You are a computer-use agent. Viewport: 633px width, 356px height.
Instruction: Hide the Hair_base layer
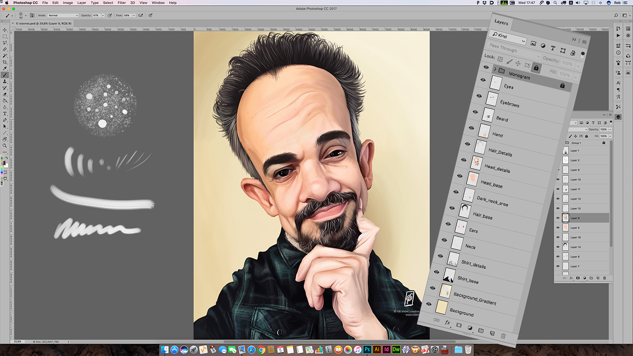pos(452,207)
